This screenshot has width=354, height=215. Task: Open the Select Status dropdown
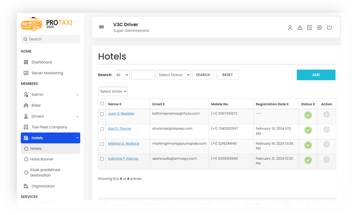(x=173, y=75)
